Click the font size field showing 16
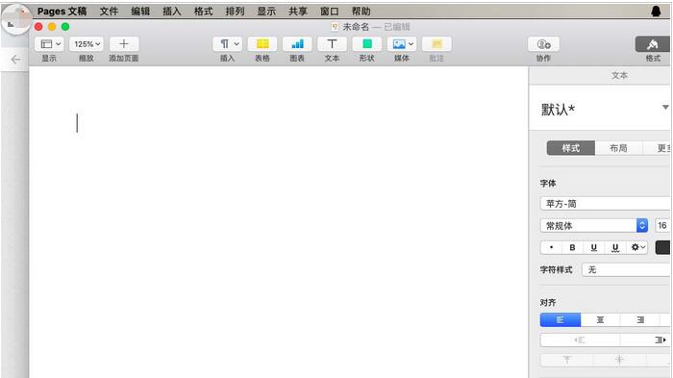Screen dimensions: 673x378 662,225
